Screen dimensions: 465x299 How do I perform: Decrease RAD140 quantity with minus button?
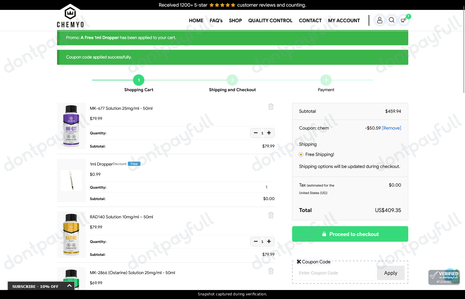[x=255, y=241]
